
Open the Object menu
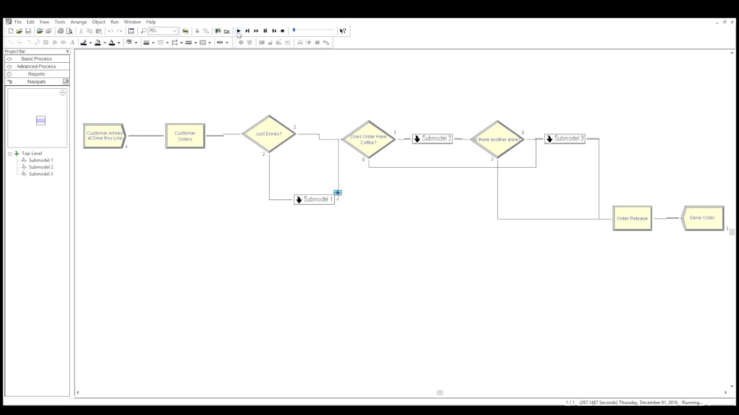click(99, 22)
